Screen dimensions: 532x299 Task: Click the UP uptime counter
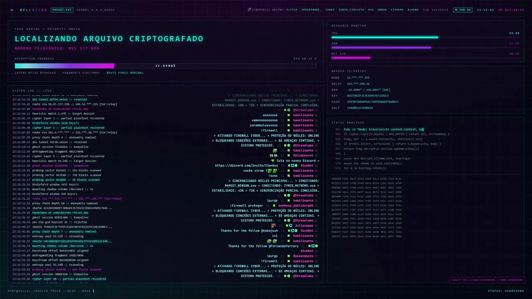click(511, 10)
